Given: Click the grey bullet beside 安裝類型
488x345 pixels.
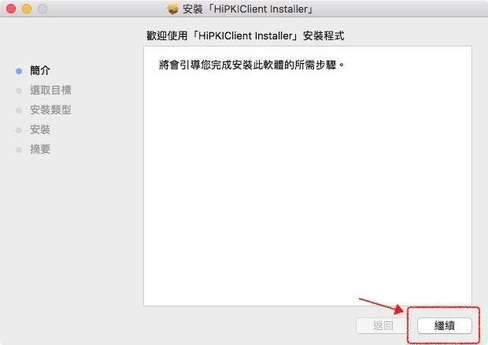Looking at the screenshot, I should pyautogui.click(x=19, y=110).
